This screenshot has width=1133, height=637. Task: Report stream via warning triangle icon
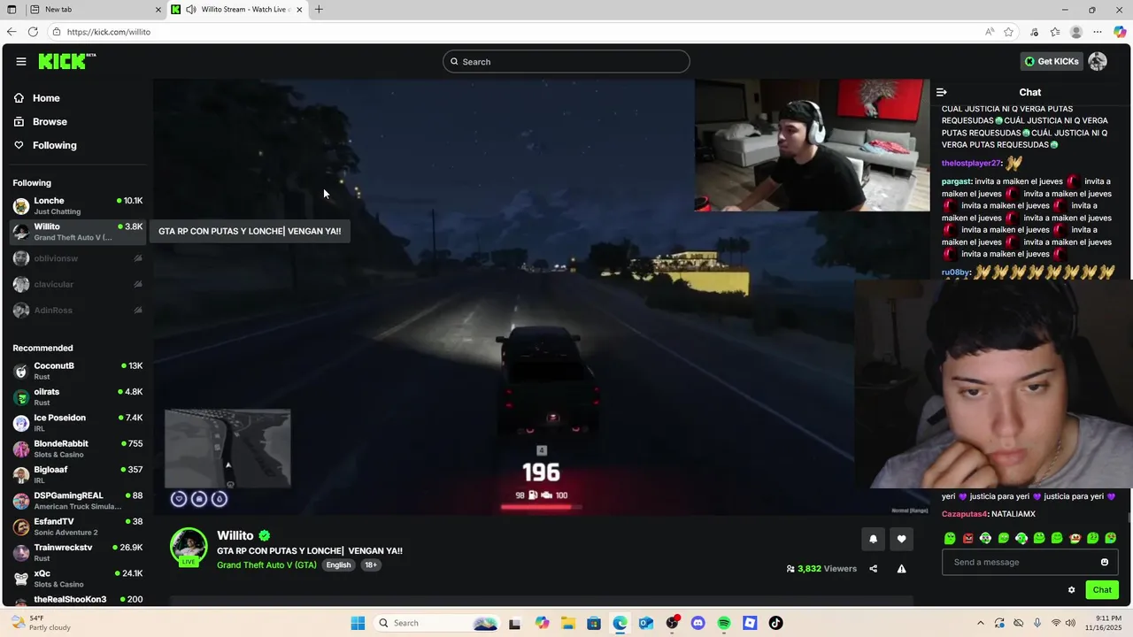click(901, 569)
